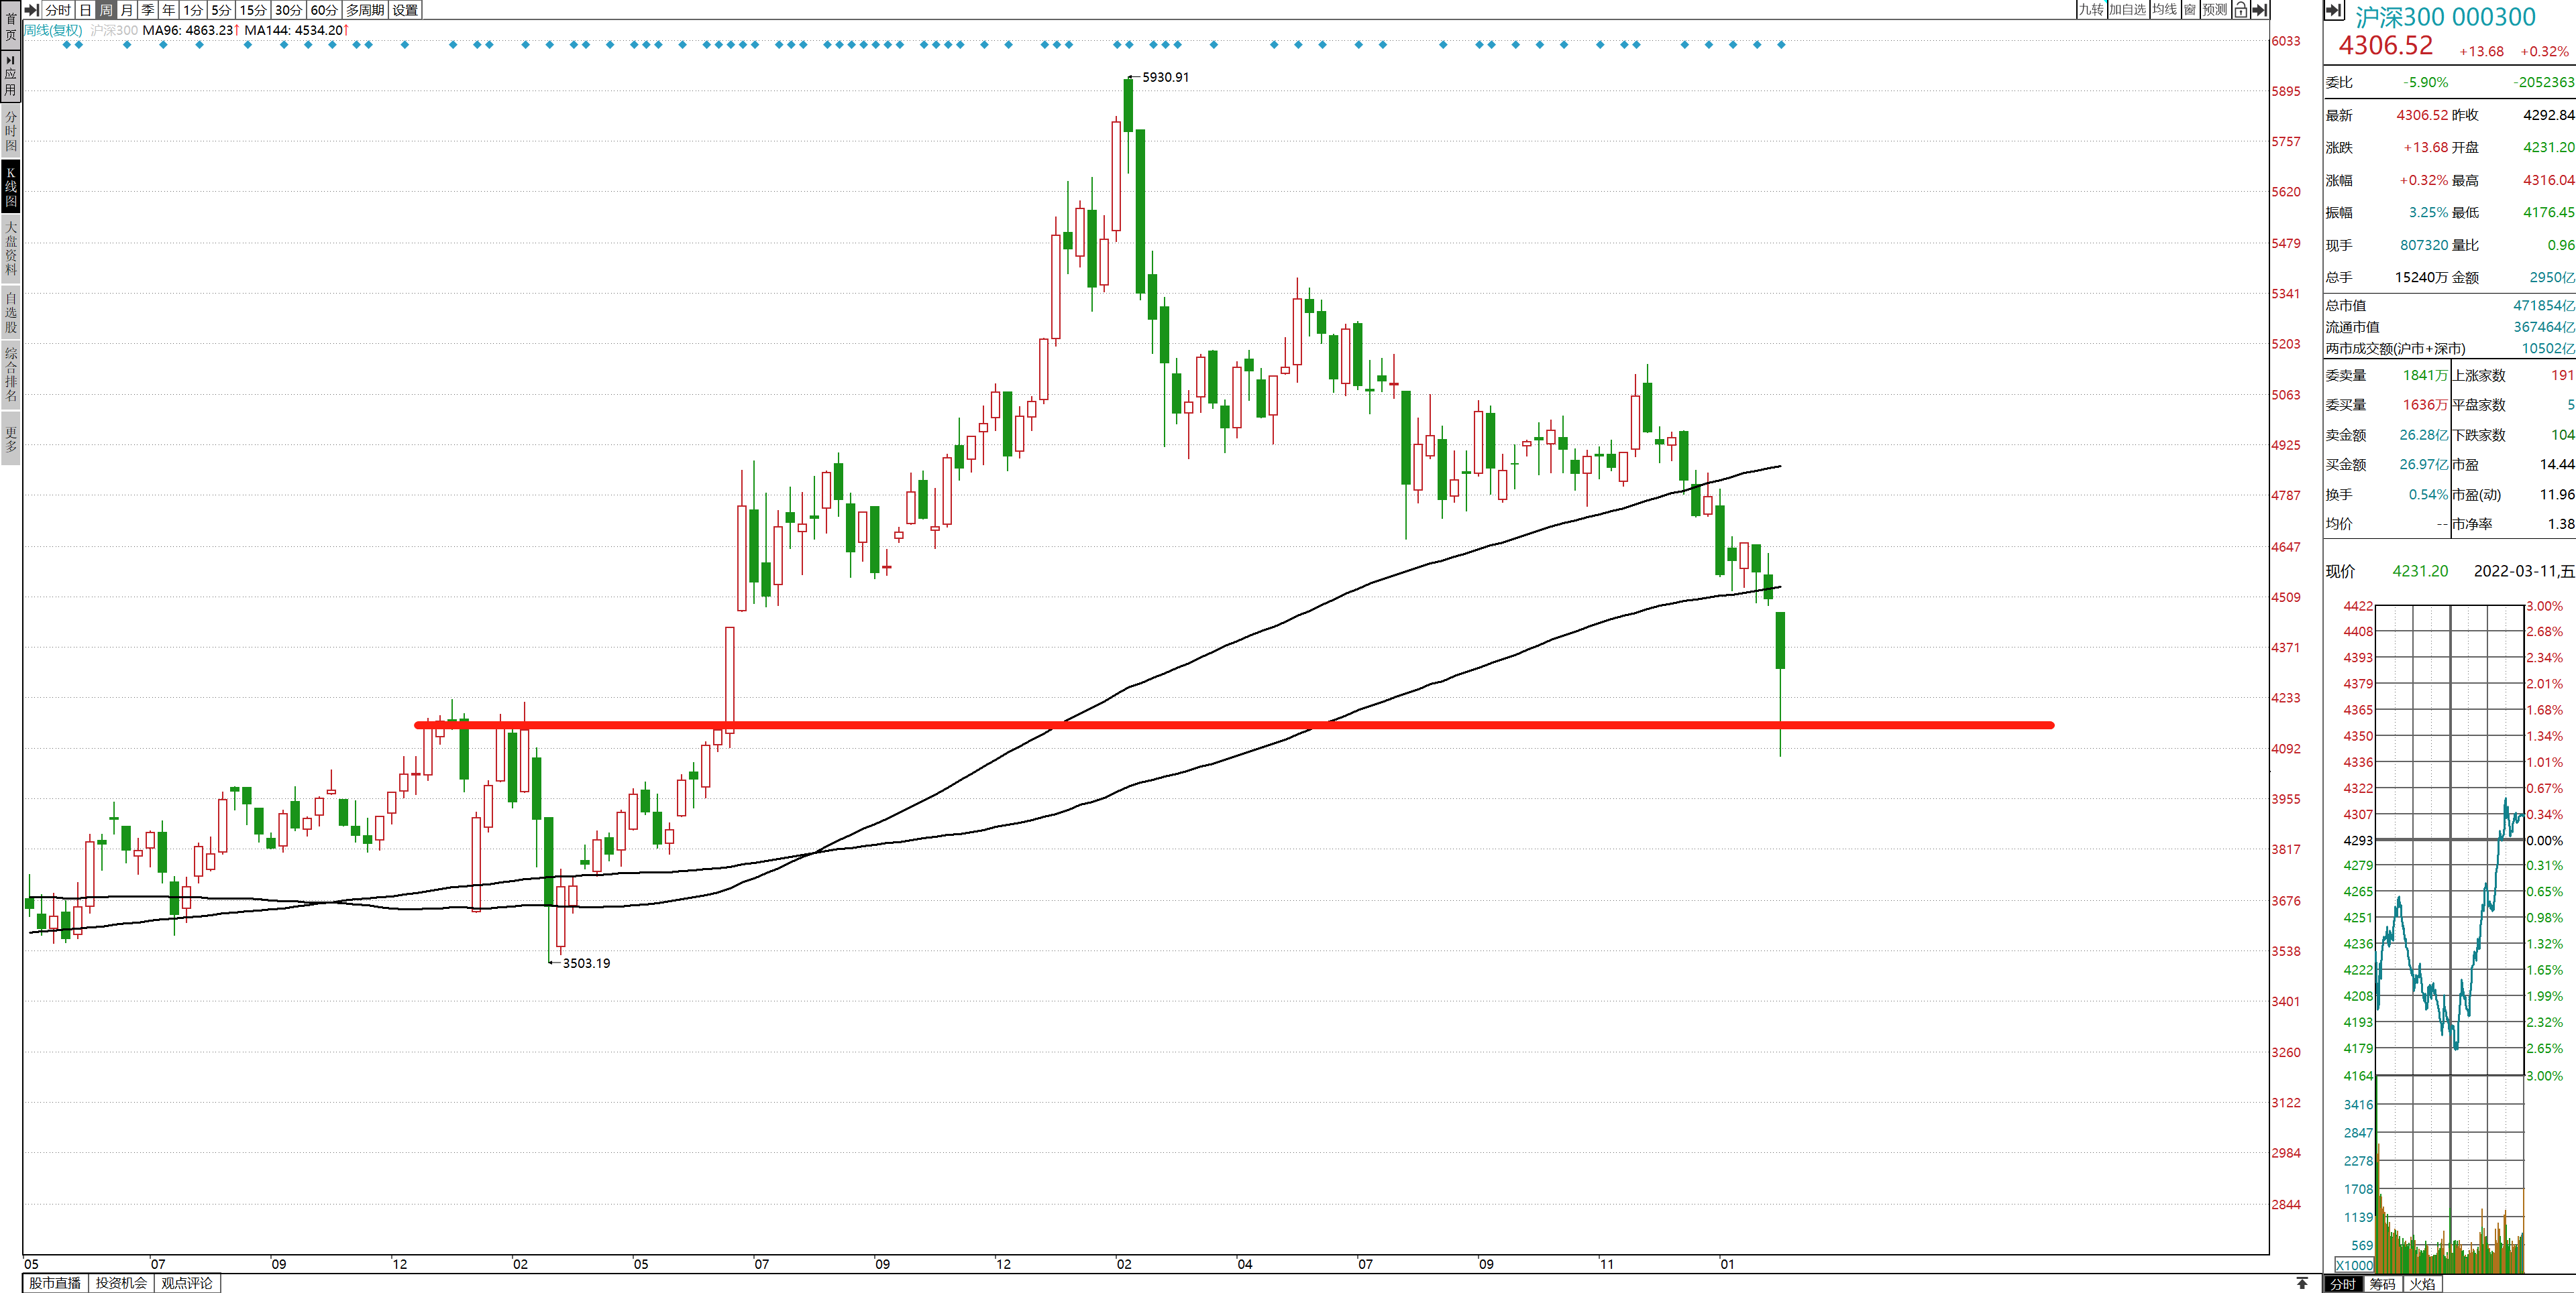
Task: Click the X1000 volume scale box
Action: [x=2355, y=1265]
